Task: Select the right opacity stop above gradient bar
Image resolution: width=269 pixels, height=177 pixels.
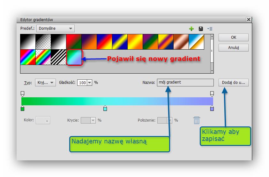Action: 212,94
